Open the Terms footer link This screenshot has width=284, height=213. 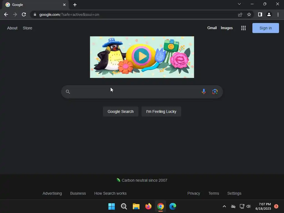click(214, 193)
